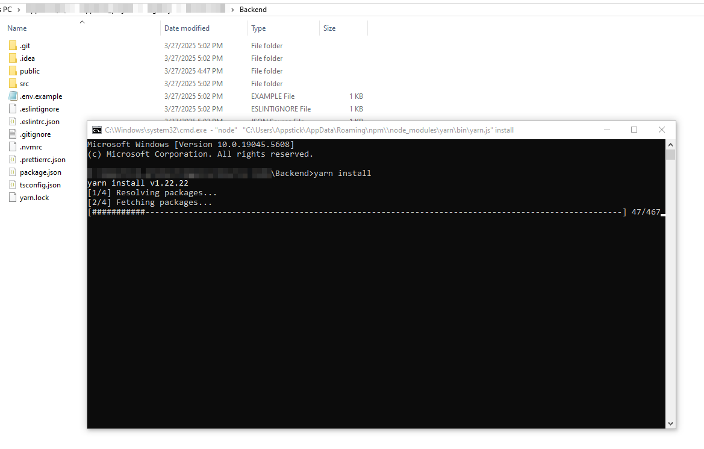Select the src folder icon

(13, 84)
